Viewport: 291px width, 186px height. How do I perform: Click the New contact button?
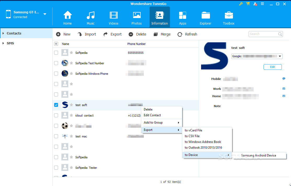[x=63, y=34]
